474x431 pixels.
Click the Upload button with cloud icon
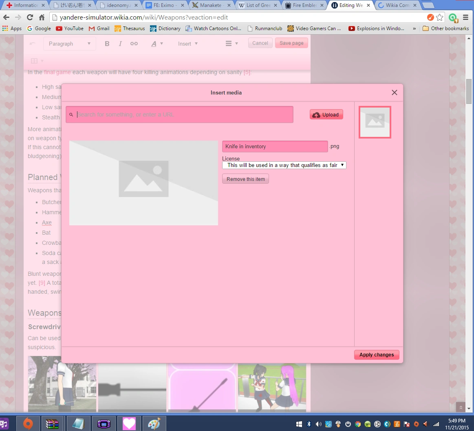pos(326,115)
